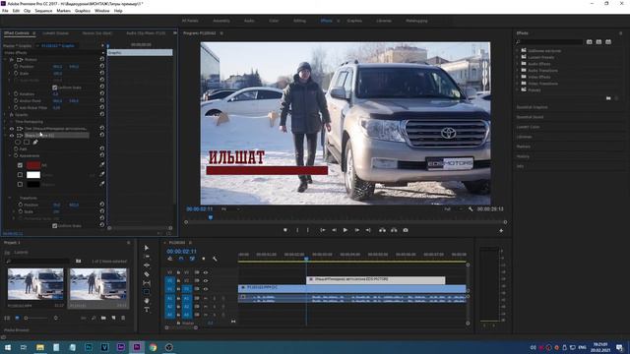Switch to Lumetri Scopes panel tab
630x354 pixels.
pyautogui.click(x=55, y=33)
